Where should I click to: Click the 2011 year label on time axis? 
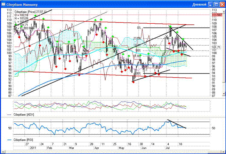coord(33,148)
